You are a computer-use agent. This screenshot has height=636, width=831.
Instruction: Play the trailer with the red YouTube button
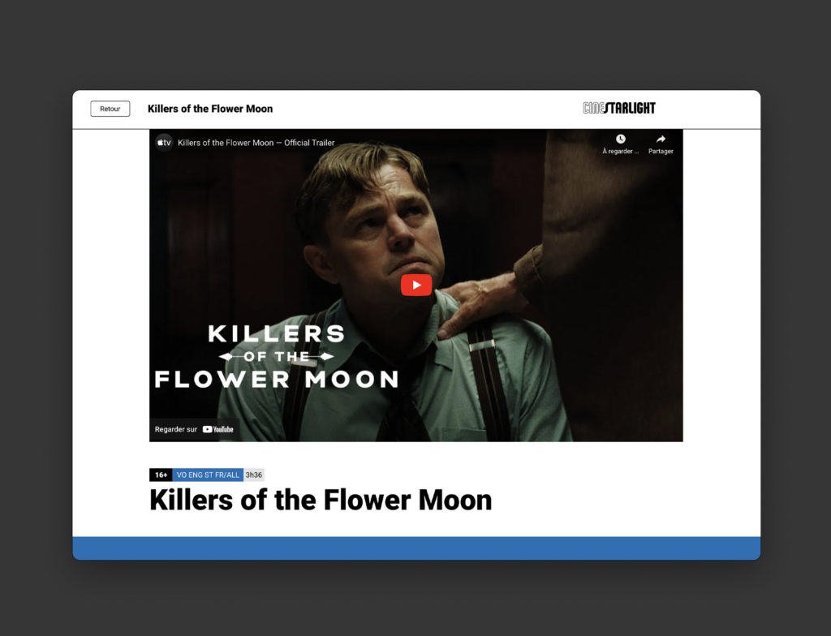pyautogui.click(x=415, y=285)
